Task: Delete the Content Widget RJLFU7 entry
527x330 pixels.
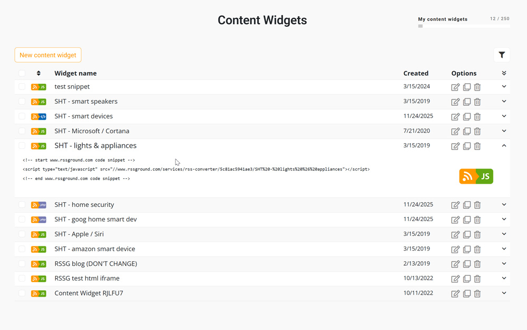Action: (x=477, y=293)
